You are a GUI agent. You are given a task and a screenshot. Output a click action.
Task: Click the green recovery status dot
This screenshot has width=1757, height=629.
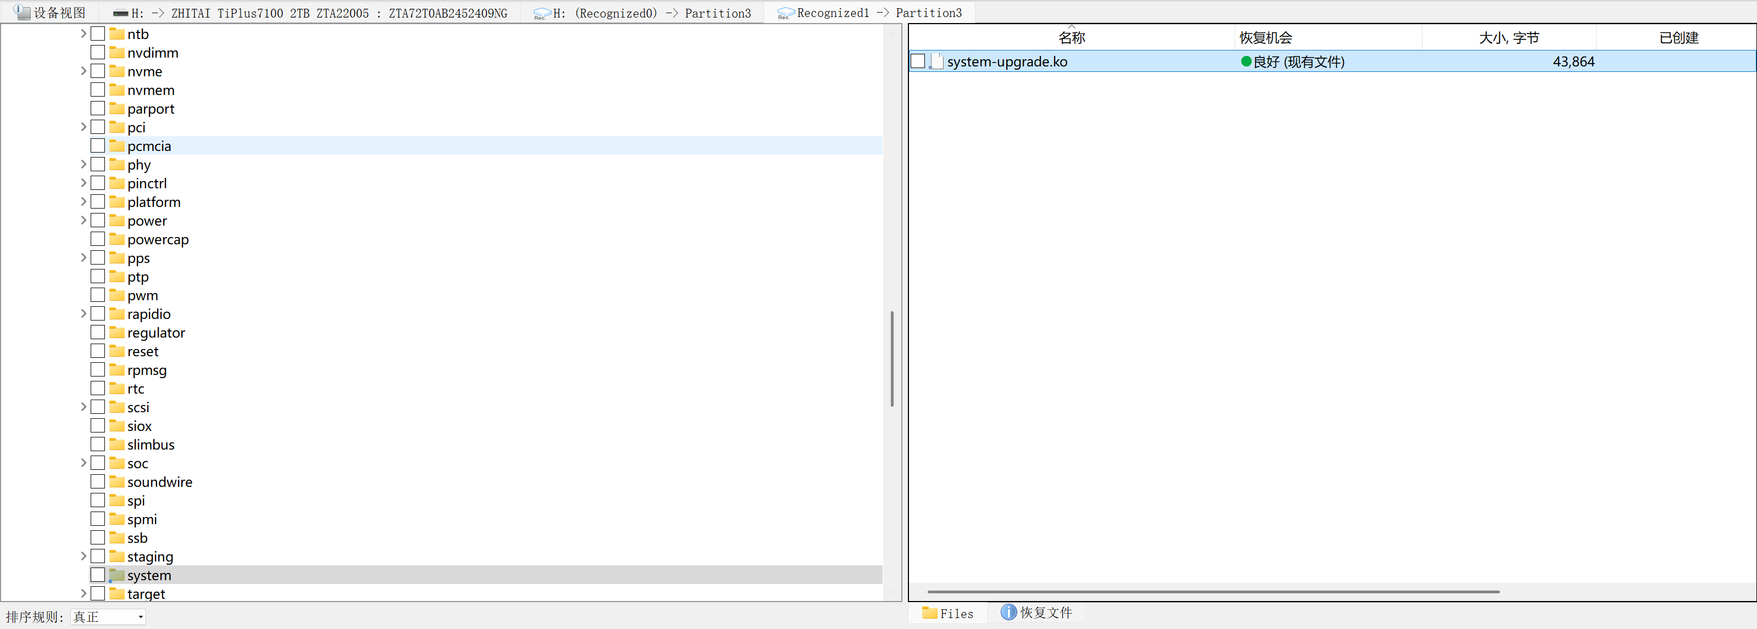(1246, 61)
